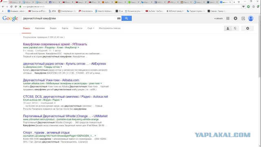The height and width of the screenshot is (147, 261).
Task: Open Спорт, туризм, активный отдых result
Action: tap(46, 133)
